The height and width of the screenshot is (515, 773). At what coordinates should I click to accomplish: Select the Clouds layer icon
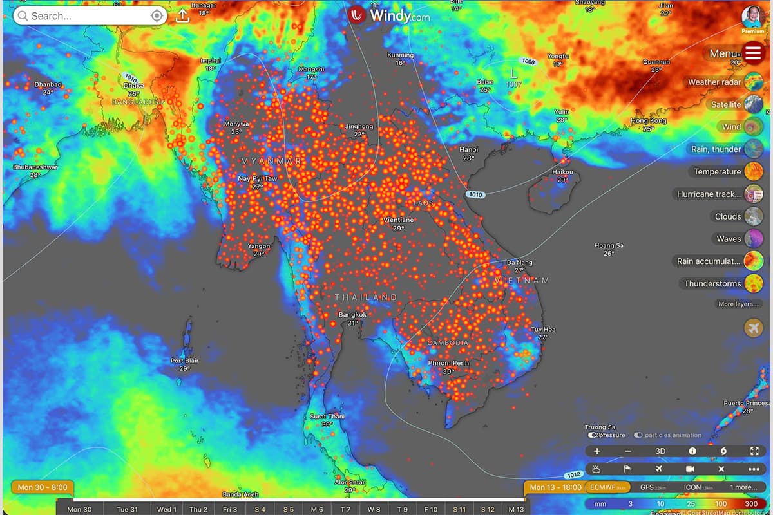coord(752,216)
